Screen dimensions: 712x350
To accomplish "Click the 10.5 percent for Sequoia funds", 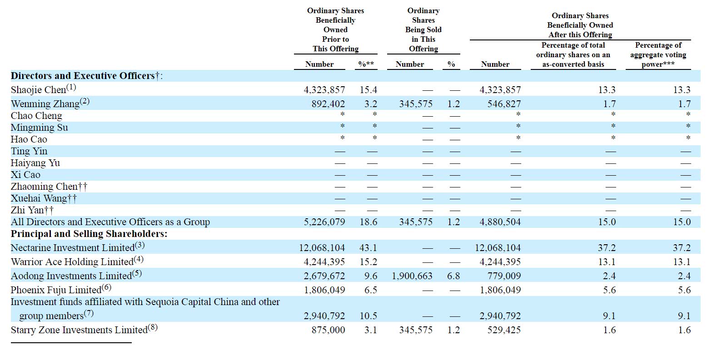I will (368, 316).
